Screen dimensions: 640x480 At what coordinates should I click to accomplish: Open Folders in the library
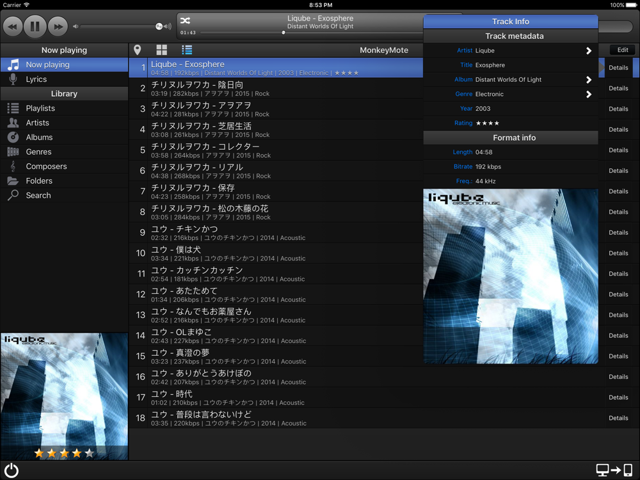[64, 181]
